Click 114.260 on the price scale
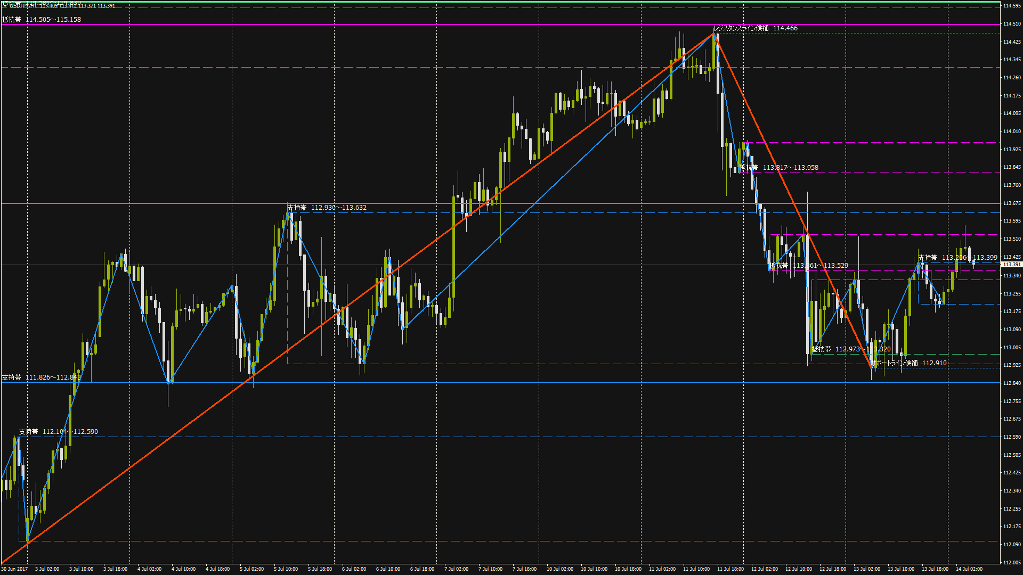 tap(1012, 78)
